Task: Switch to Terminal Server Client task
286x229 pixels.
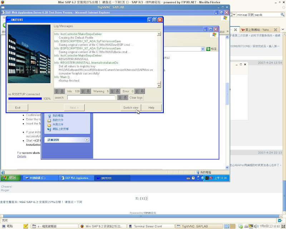Action: pos(151,226)
